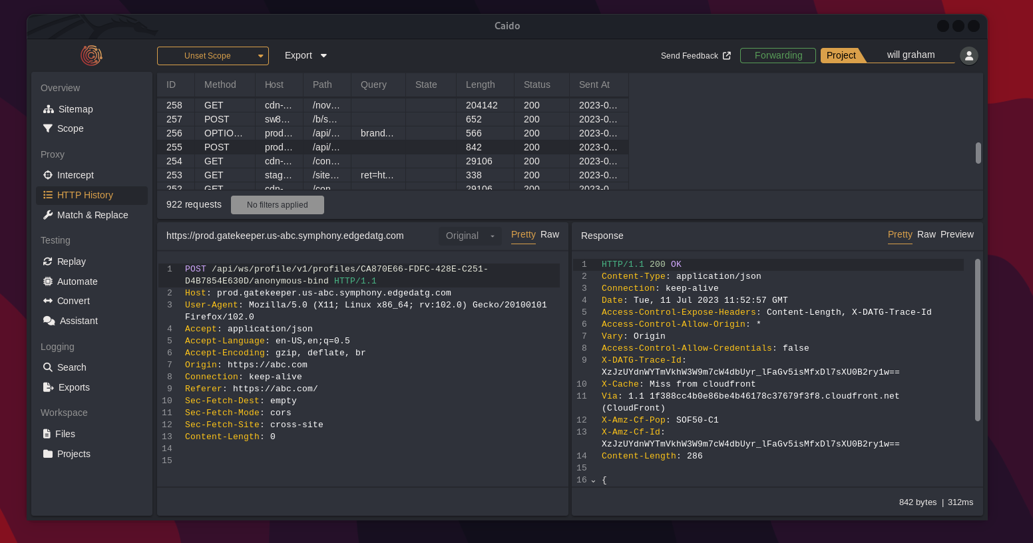This screenshot has height=543, width=1033.
Task: Sort by the ID column header
Action: (176, 85)
